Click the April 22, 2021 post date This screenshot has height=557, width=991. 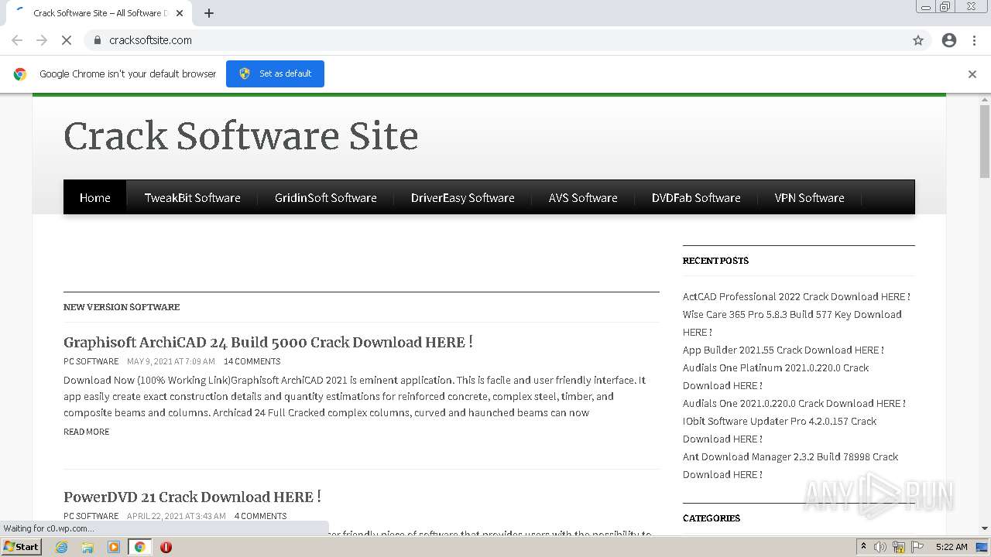(x=177, y=516)
